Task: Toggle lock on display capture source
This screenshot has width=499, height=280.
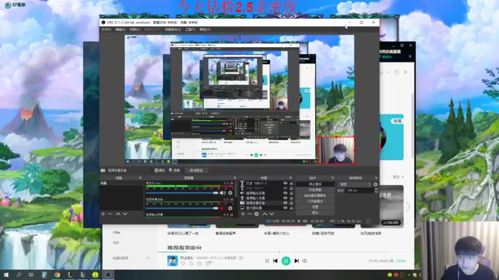Action: click(x=291, y=208)
